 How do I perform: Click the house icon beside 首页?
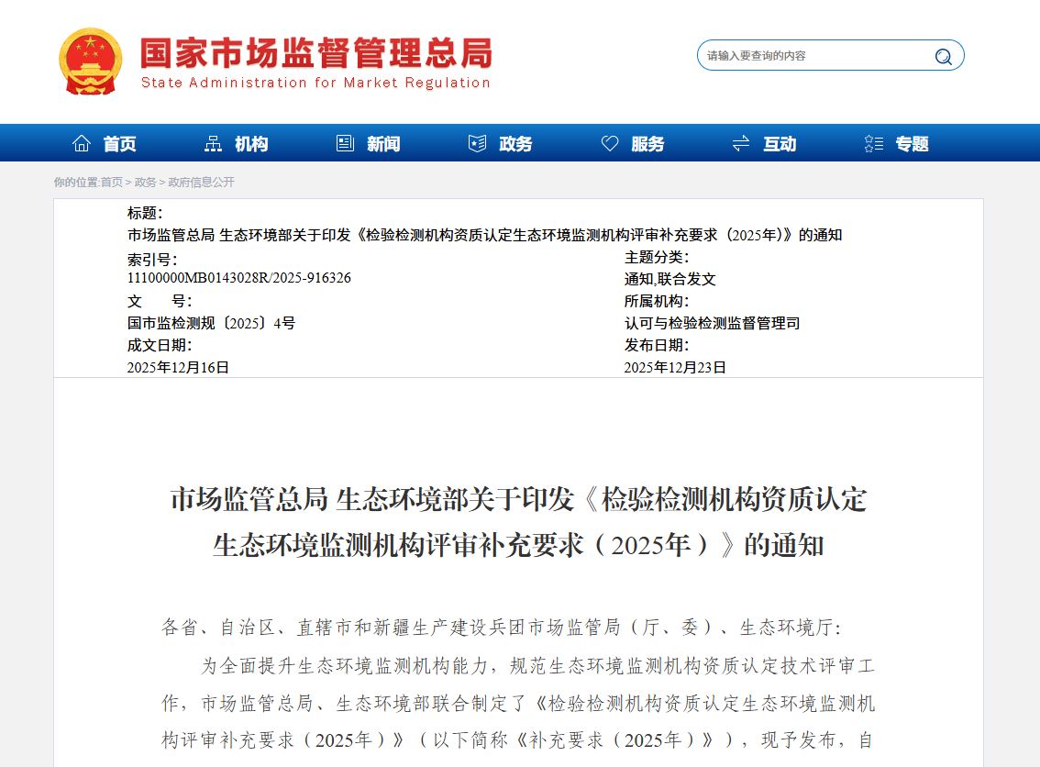pos(82,144)
